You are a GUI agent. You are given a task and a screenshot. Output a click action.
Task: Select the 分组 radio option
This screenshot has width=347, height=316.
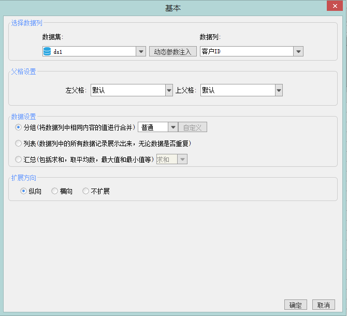[18, 127]
